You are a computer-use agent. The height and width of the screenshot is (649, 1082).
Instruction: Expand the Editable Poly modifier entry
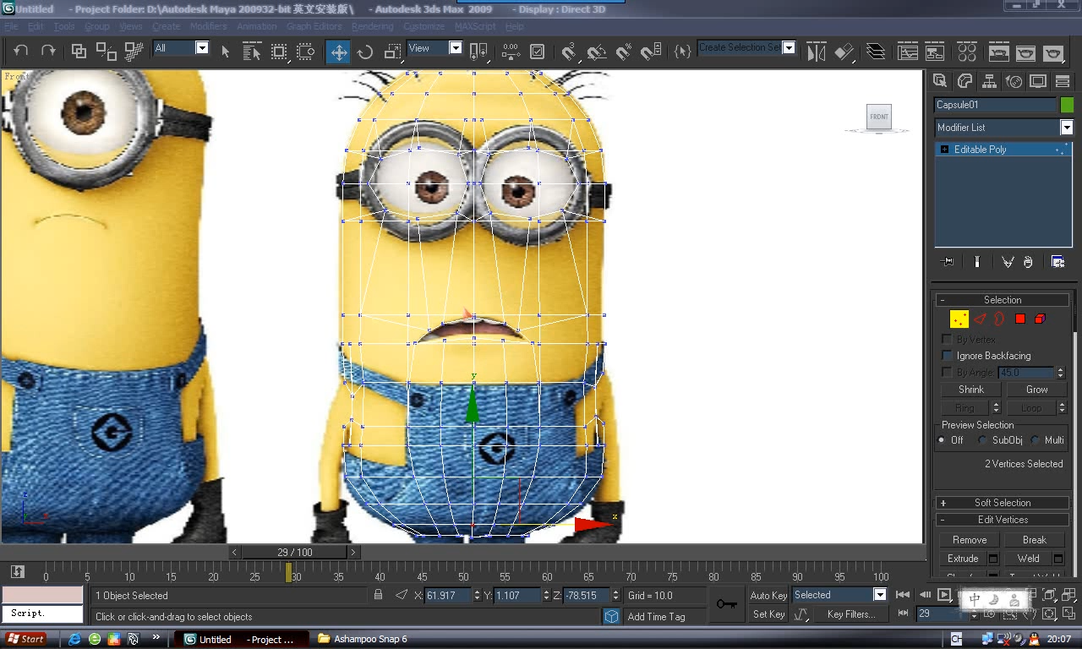[944, 150]
